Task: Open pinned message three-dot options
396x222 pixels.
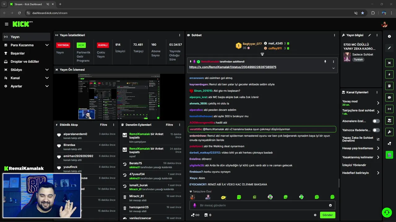Action: click(x=333, y=62)
